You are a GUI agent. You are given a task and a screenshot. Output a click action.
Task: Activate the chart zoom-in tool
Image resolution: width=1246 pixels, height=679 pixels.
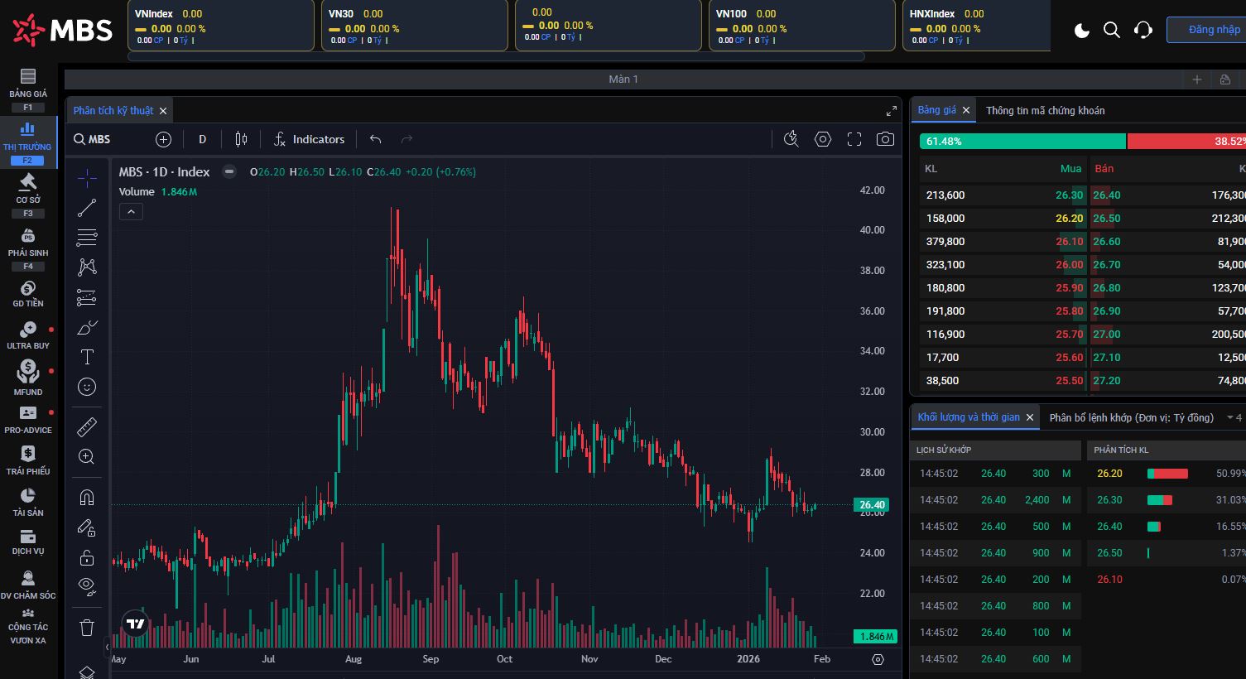(87, 456)
